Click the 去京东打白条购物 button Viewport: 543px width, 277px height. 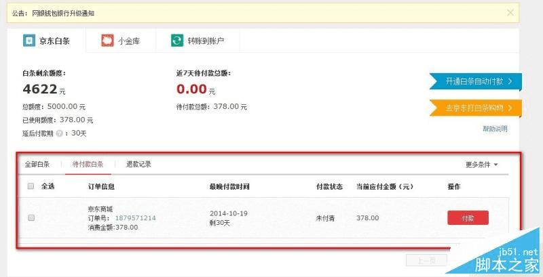tap(476, 108)
